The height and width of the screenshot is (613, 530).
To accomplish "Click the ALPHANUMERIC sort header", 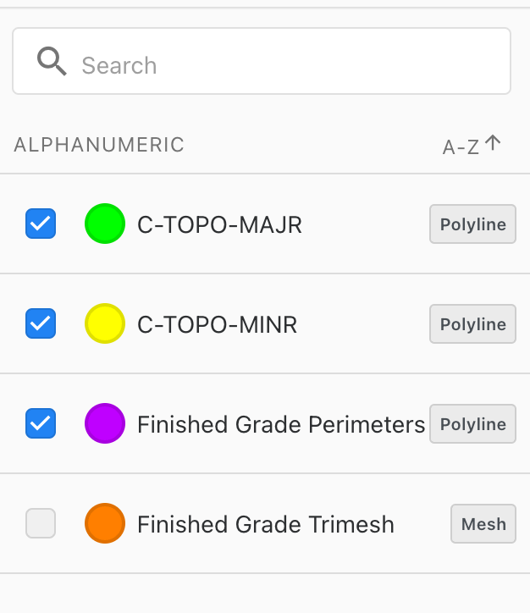I will tap(99, 145).
